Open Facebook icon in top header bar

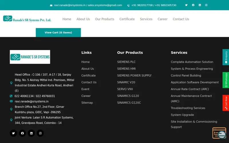coord(193,5)
